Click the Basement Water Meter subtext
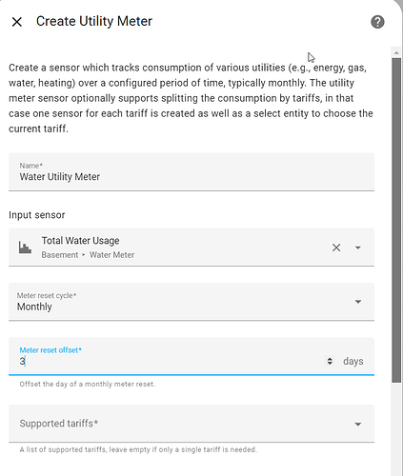This screenshot has width=403, height=476. [88, 255]
